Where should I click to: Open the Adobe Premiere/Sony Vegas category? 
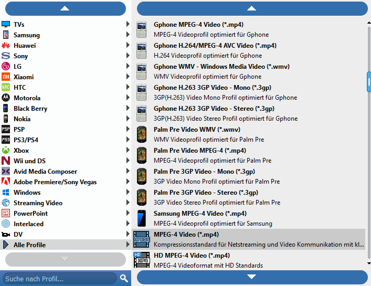[66, 182]
